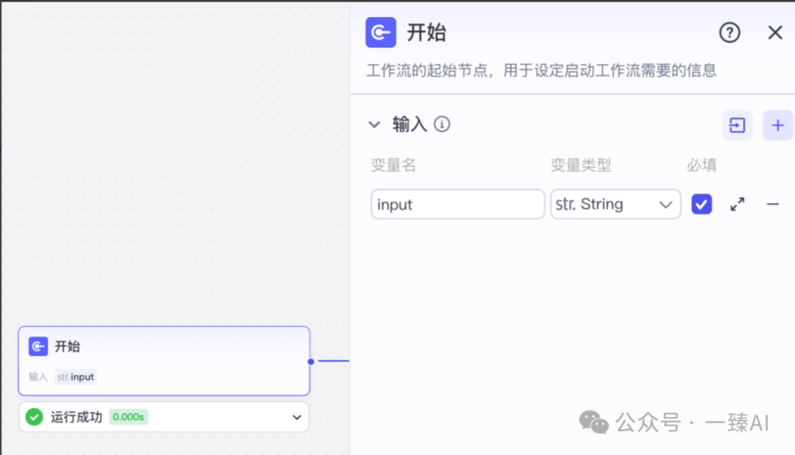Click the minus icon to remove the input variable
The width and height of the screenshot is (795, 455).
(x=772, y=204)
